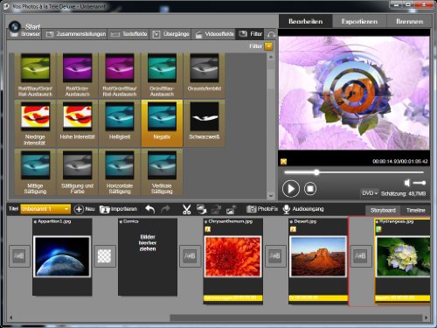
Task: Select the Mittige Sättigung filter
Action: click(x=35, y=171)
